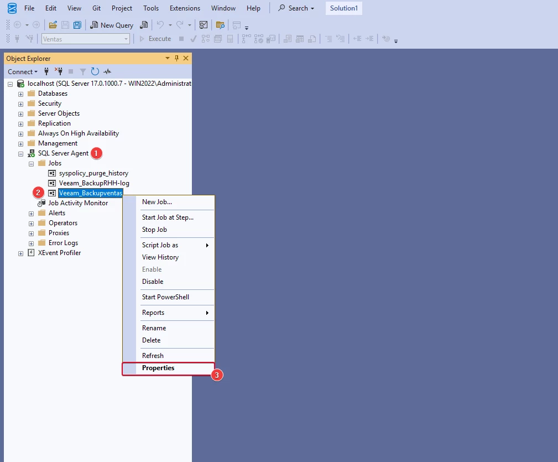Screen dimensions: 558x462
Task: Select the Veeam_BackupRHH-log job
Action: (x=94, y=183)
